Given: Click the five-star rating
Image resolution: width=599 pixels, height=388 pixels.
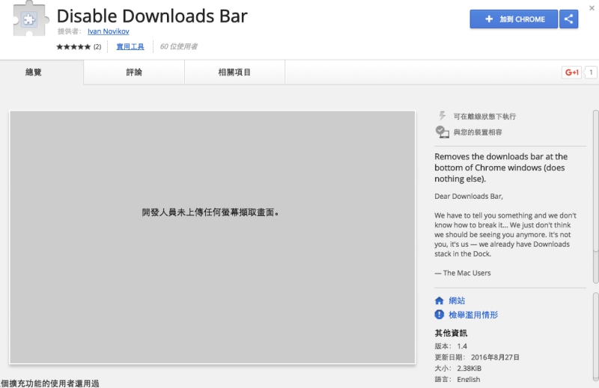Looking at the screenshot, I should click(x=73, y=46).
